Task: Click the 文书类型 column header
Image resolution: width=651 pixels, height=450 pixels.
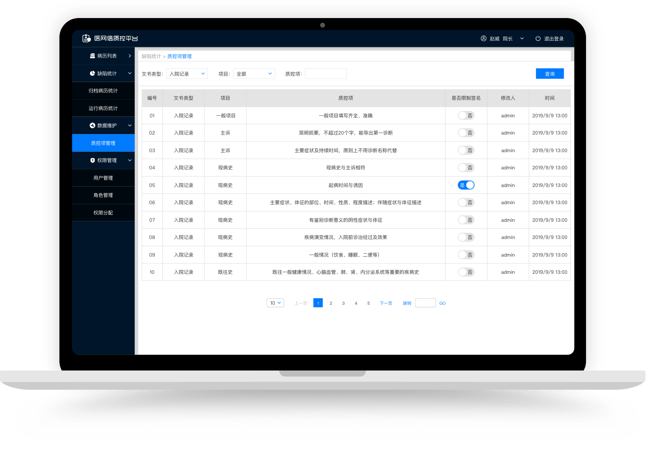Action: coord(183,98)
